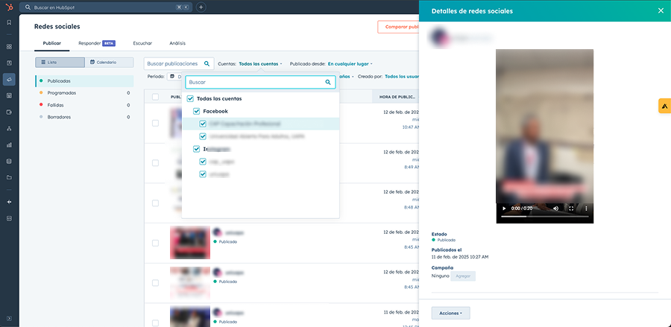This screenshot has height=327, width=671.
Task: Click the Buscar en HubSpot search bar
Action: pyautogui.click(x=107, y=7)
